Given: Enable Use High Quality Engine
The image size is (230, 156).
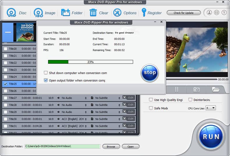Looking at the screenshot, I should [151, 100].
